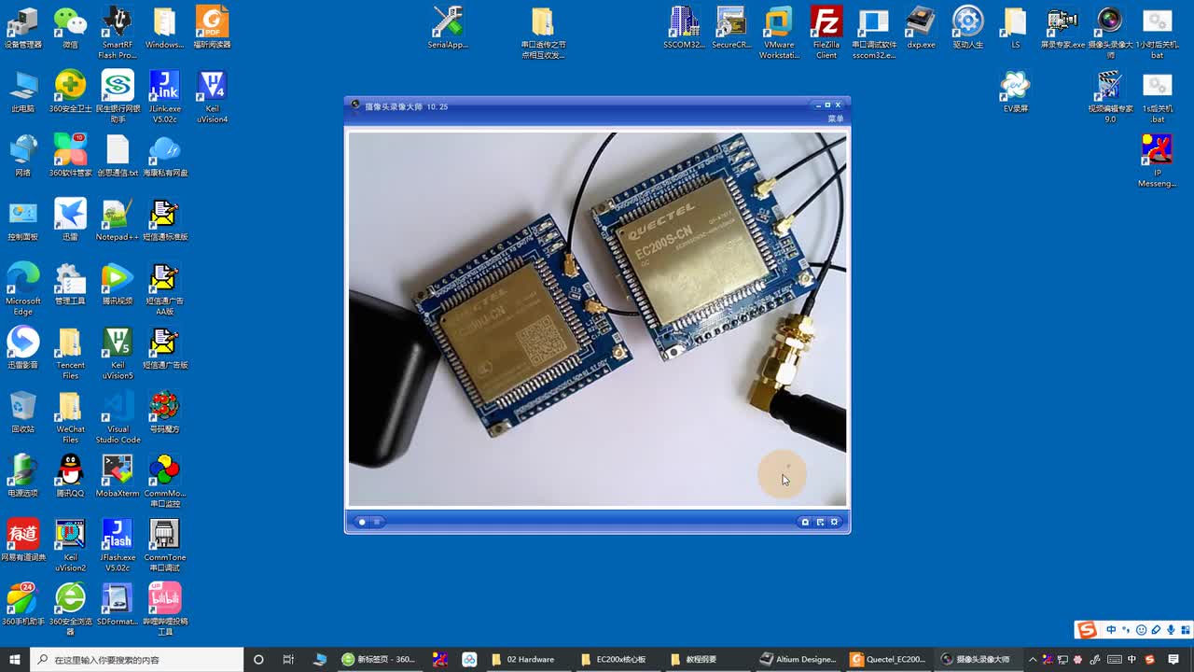Take a snapshot with the camera icon
The width and height of the screenshot is (1194, 672).
(805, 522)
